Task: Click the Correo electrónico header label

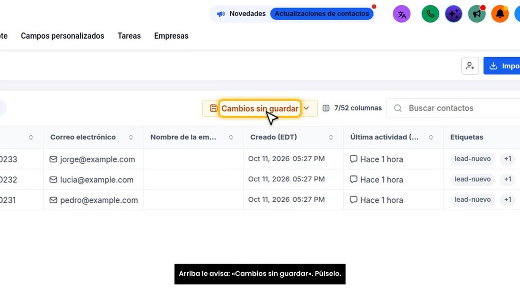Action: pos(83,137)
